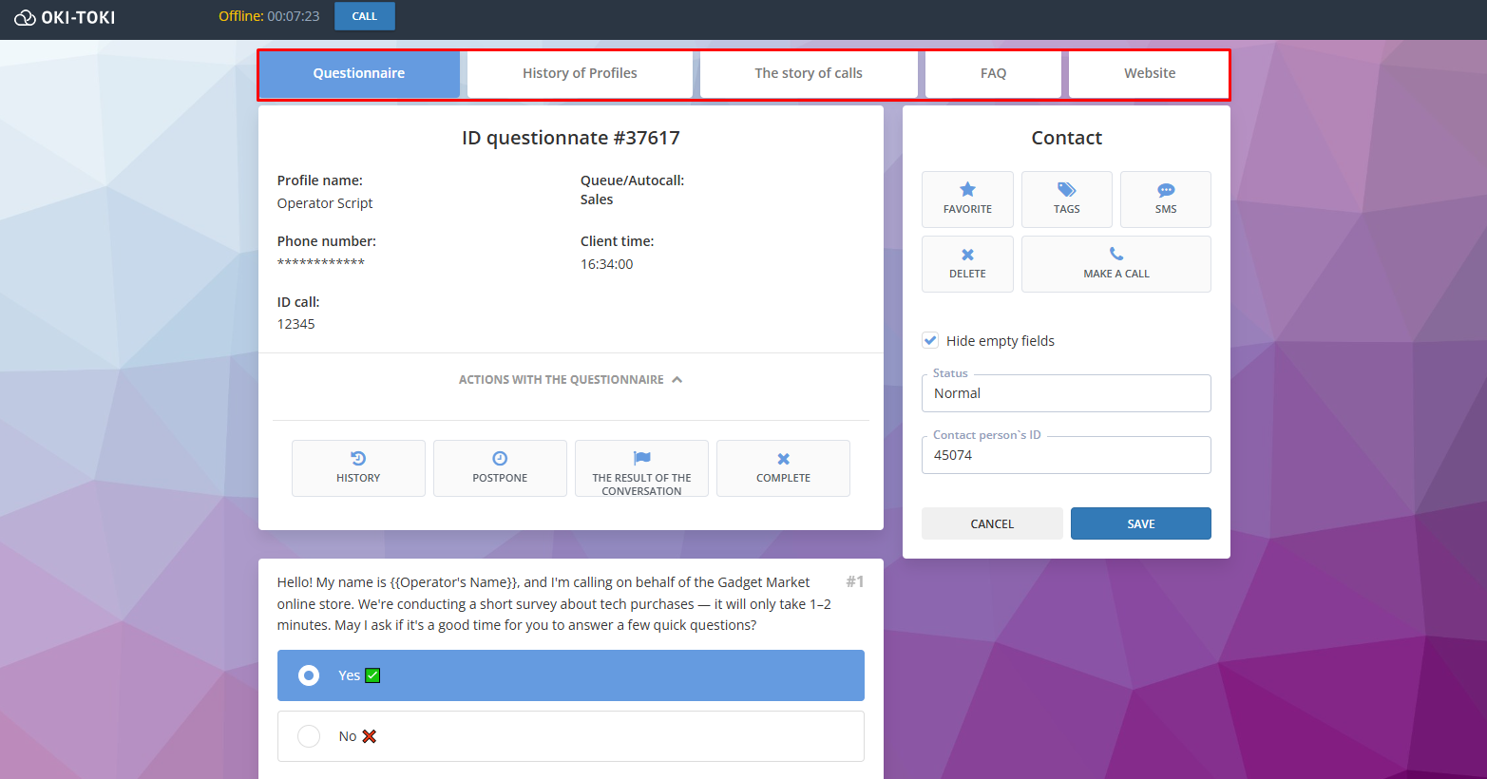This screenshot has width=1487, height=779.
Task: Click the Delete contact X icon
Action: (967, 255)
